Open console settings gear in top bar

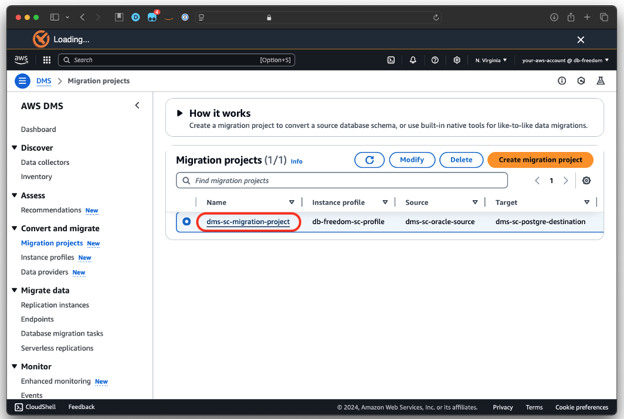click(x=456, y=60)
